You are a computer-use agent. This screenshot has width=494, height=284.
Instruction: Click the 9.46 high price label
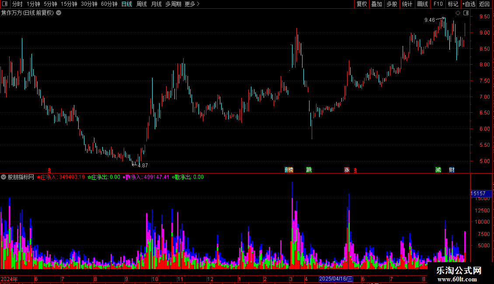429,20
